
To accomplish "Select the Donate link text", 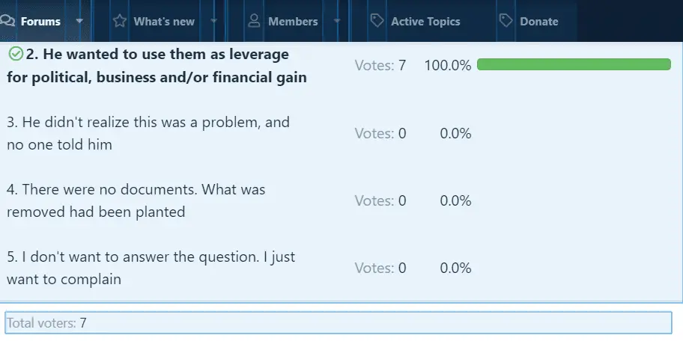I will 539,21.
